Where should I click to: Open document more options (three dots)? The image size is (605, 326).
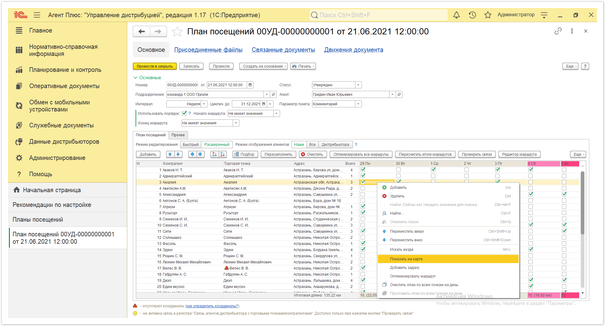(572, 31)
